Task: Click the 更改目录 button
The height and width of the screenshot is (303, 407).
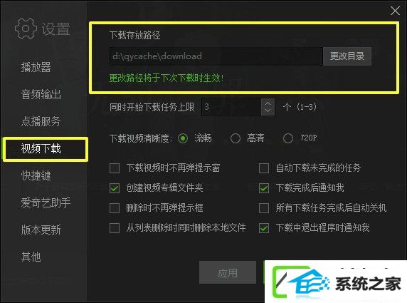Action: pyautogui.click(x=347, y=56)
